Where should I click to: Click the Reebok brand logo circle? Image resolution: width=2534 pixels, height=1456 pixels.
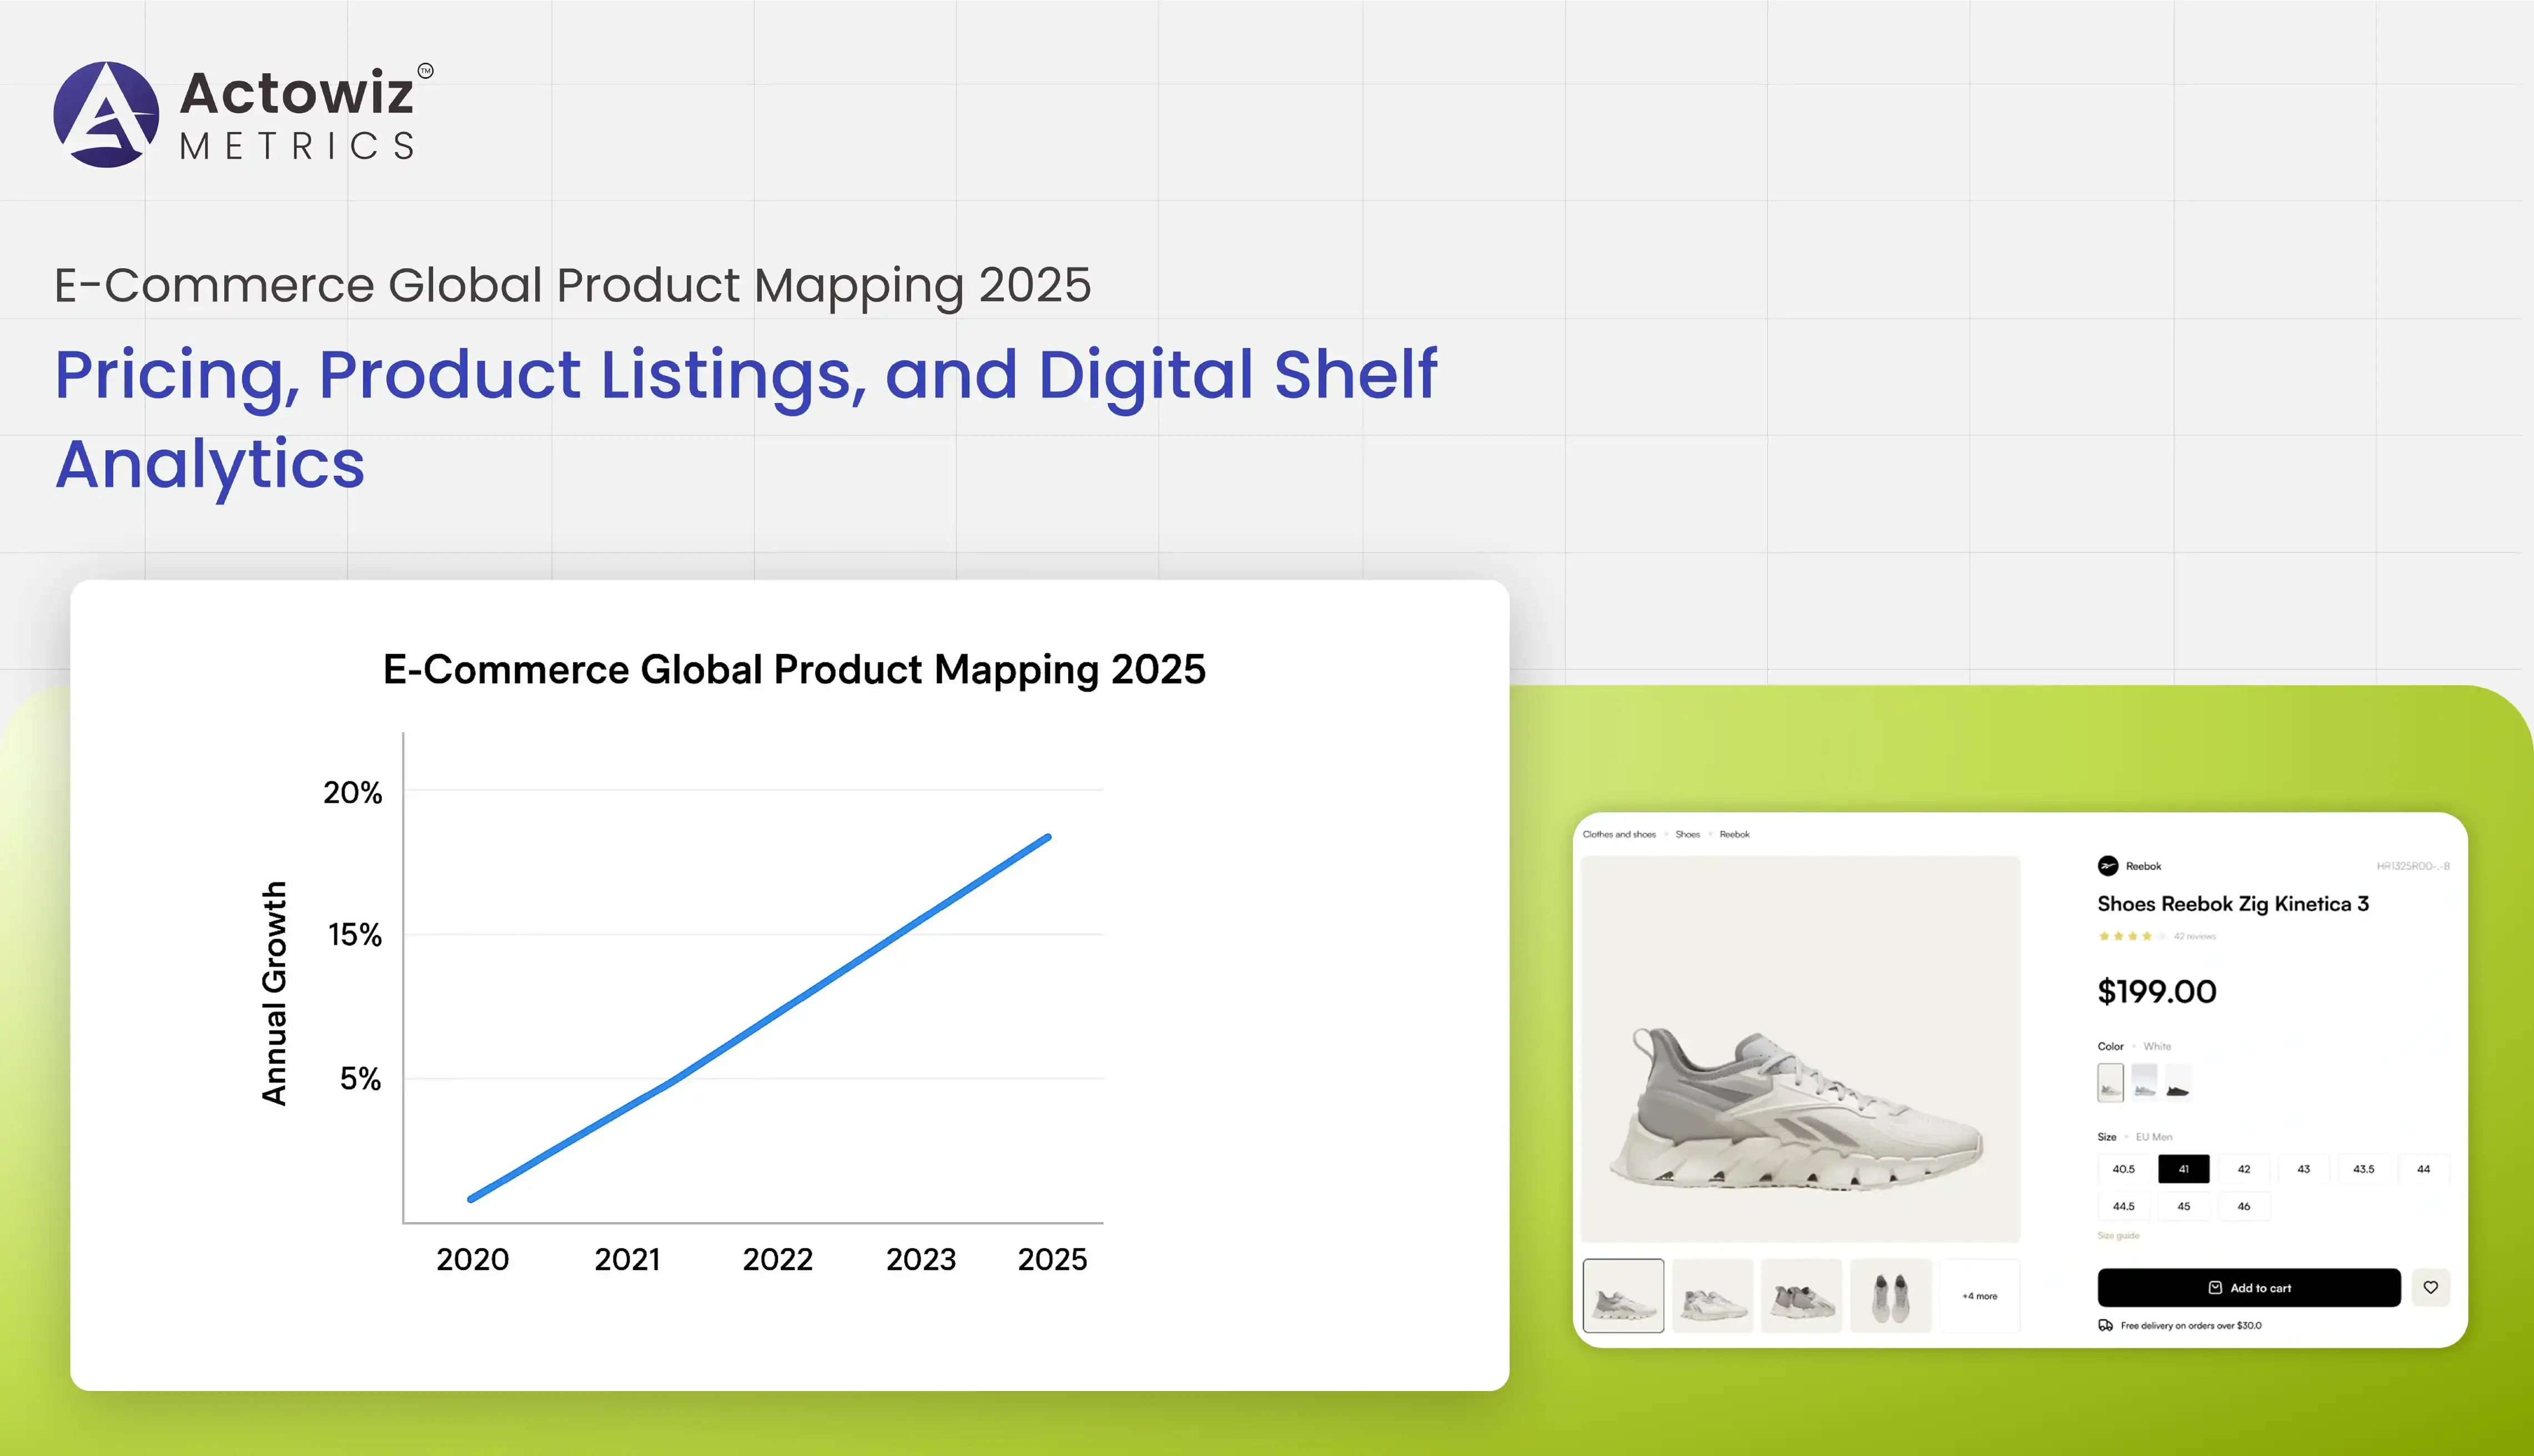click(2107, 866)
